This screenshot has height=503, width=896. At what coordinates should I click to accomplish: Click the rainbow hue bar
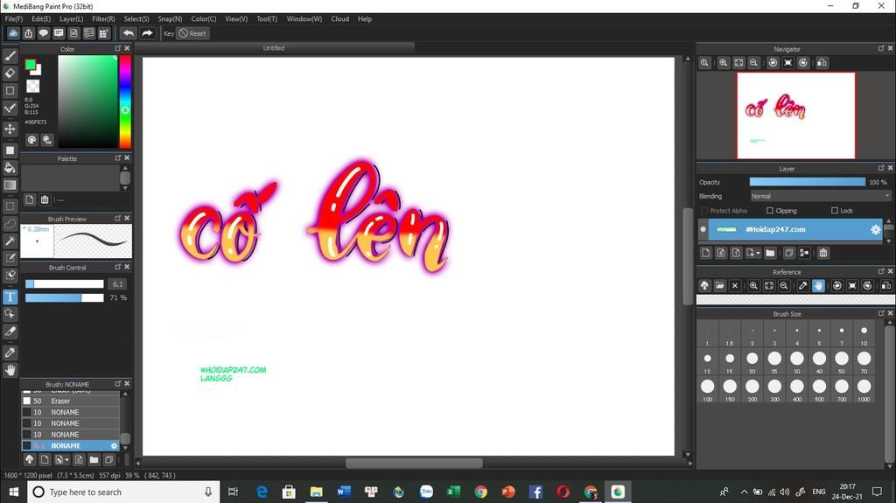[x=125, y=101]
